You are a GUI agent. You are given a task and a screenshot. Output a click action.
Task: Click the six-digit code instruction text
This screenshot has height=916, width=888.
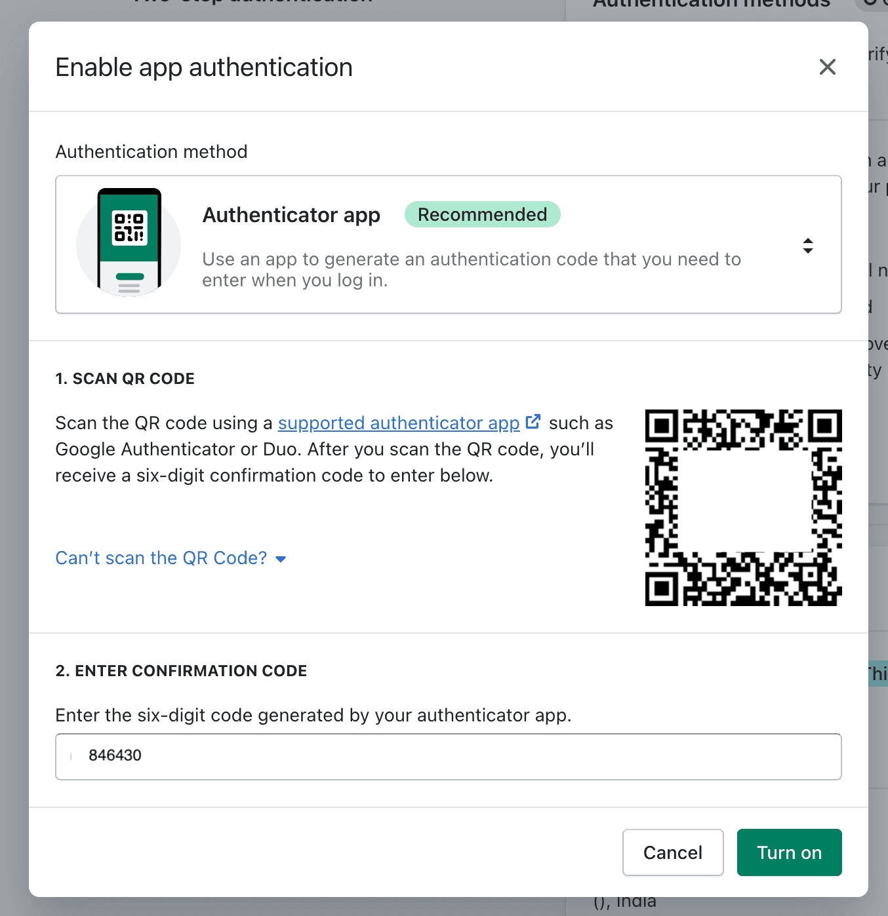313,715
